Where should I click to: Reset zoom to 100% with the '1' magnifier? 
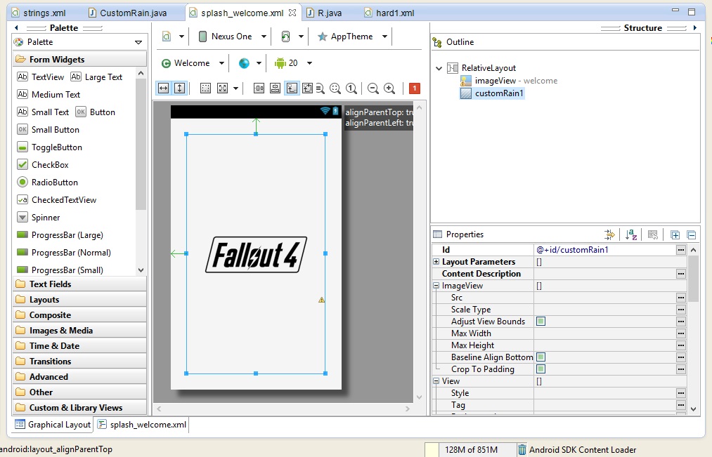coord(351,88)
